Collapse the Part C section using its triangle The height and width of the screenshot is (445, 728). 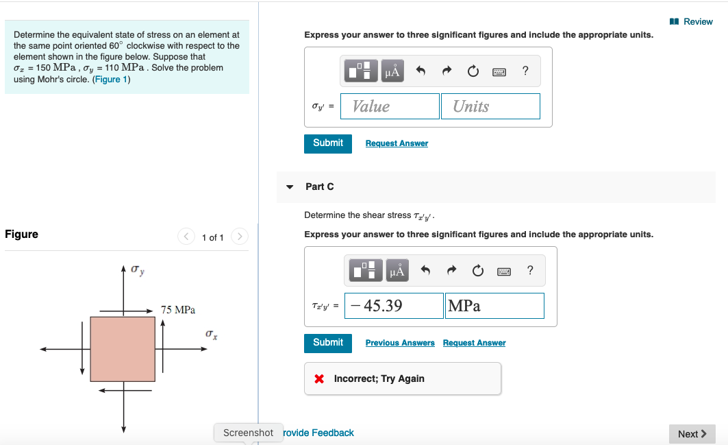point(290,187)
